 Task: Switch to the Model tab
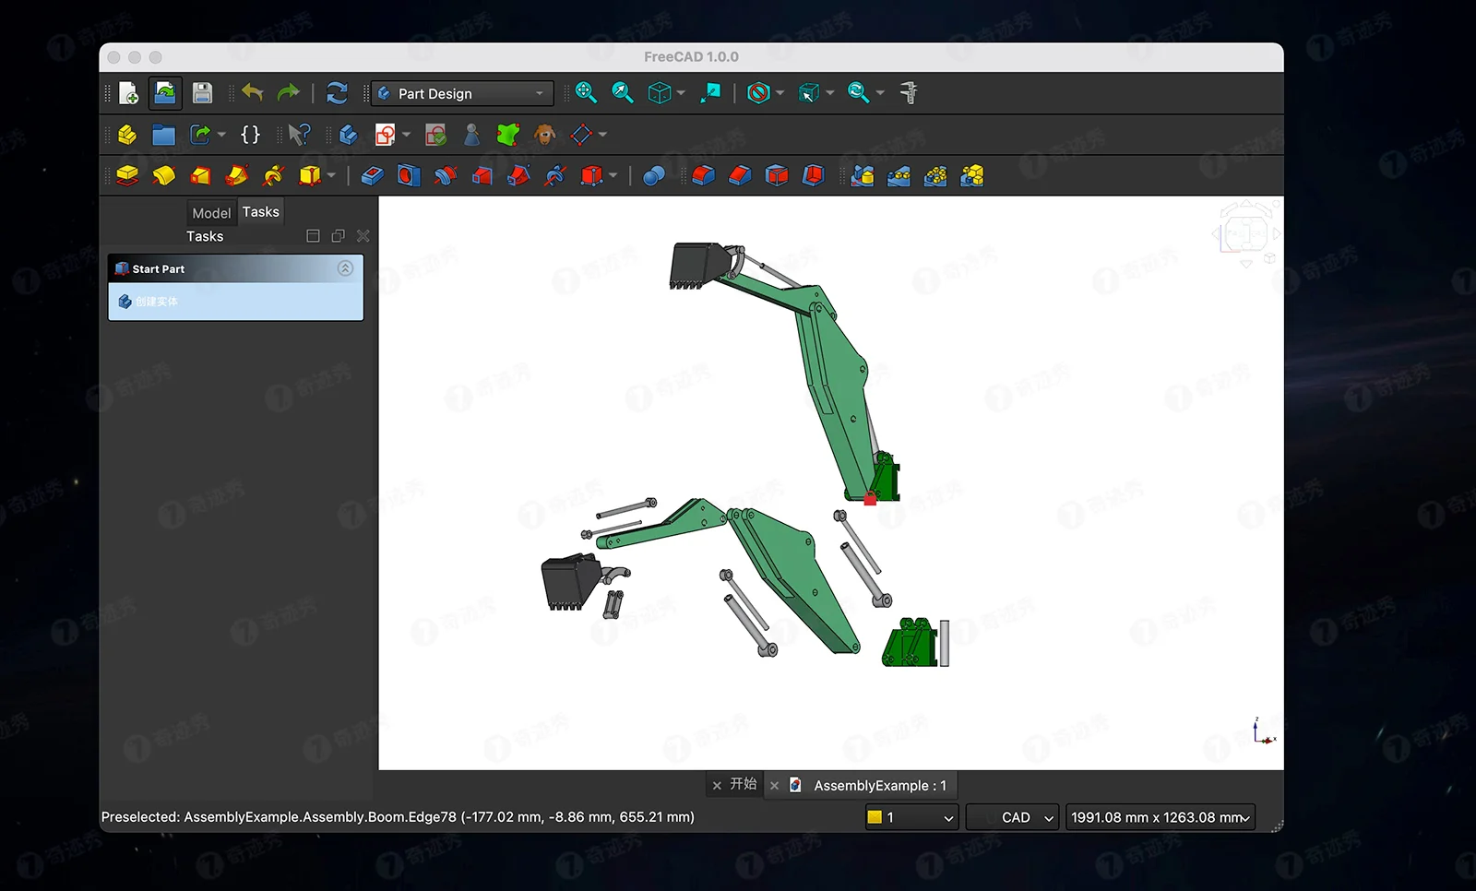click(211, 212)
